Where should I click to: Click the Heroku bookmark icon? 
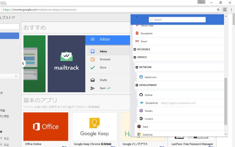pyautogui.click(x=141, y=111)
